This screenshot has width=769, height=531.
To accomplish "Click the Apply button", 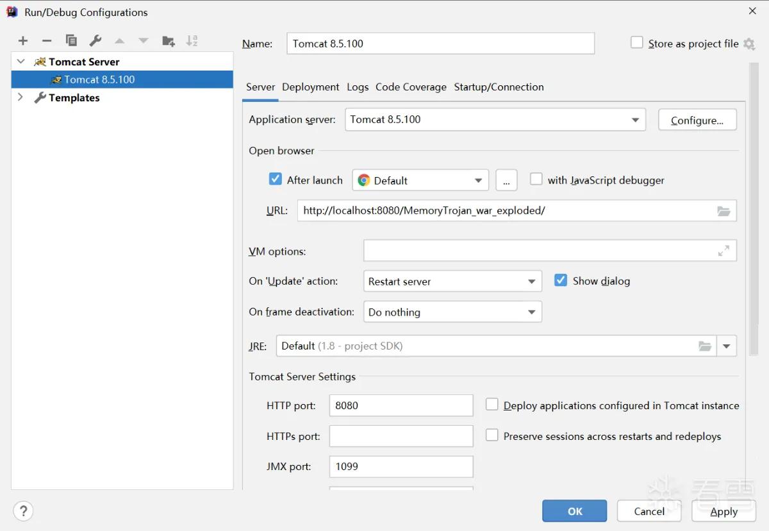I will [x=724, y=511].
